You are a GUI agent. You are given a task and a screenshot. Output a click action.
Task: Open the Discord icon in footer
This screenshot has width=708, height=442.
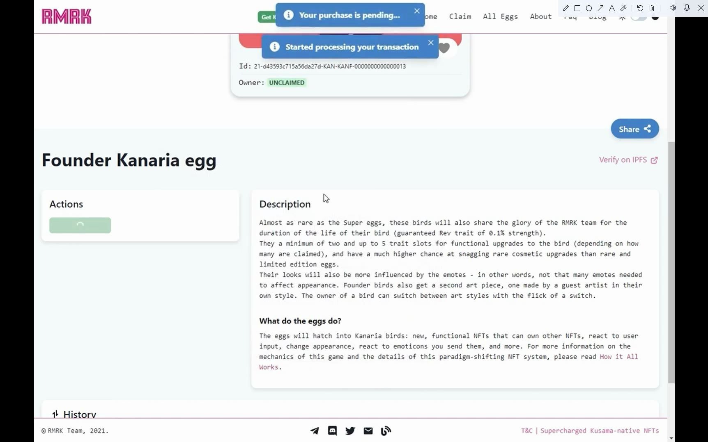tap(333, 431)
